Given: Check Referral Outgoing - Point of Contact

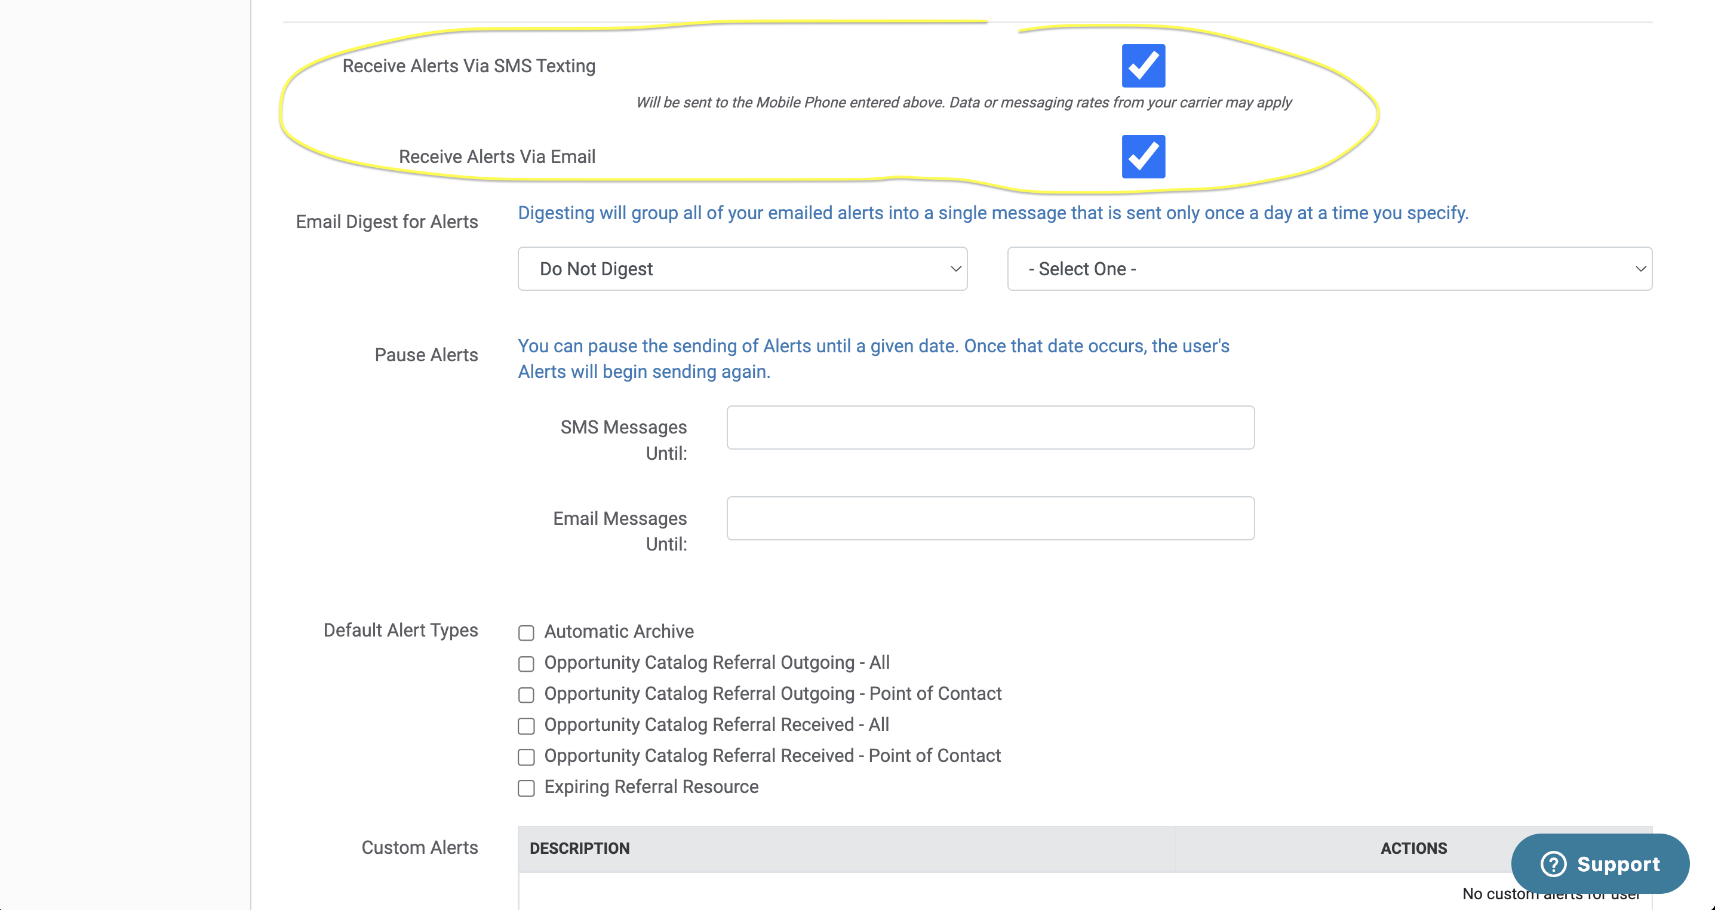Looking at the screenshot, I should (x=526, y=695).
